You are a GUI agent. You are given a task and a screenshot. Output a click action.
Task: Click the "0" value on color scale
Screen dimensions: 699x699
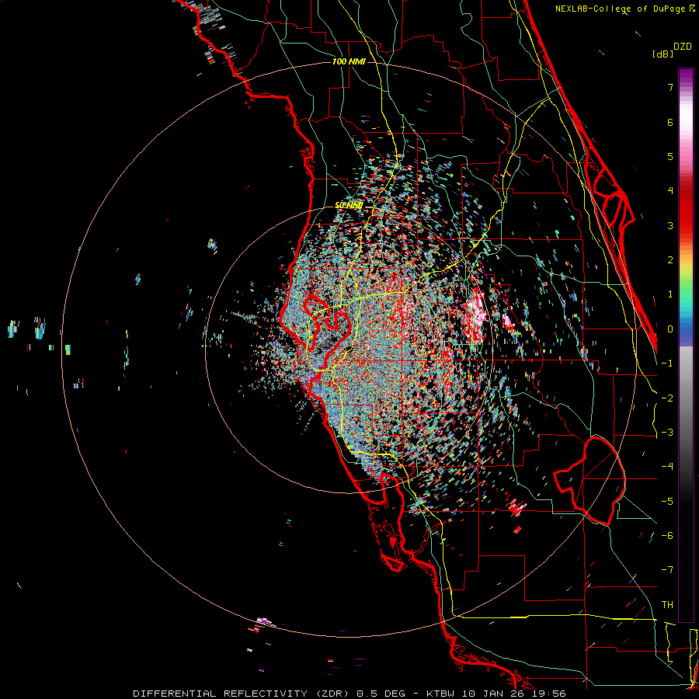(x=670, y=329)
